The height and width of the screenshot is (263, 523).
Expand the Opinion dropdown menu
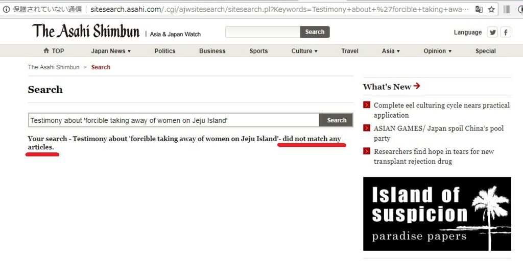pyautogui.click(x=437, y=51)
